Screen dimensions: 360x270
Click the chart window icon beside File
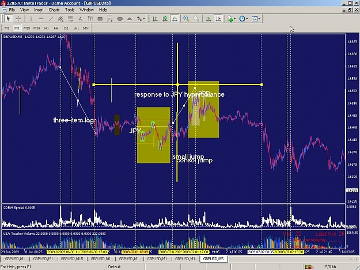tap(4, 10)
